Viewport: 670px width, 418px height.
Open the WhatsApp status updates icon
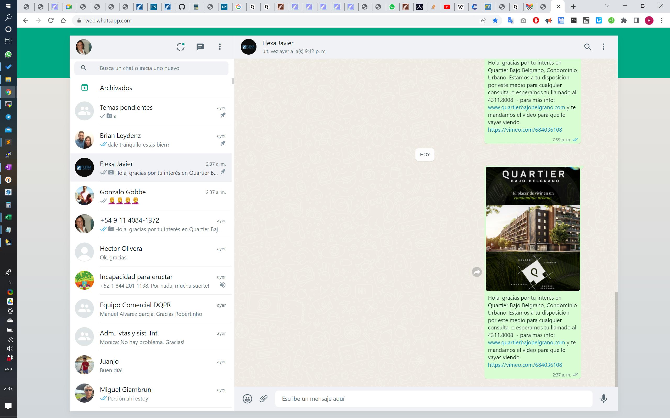click(181, 47)
